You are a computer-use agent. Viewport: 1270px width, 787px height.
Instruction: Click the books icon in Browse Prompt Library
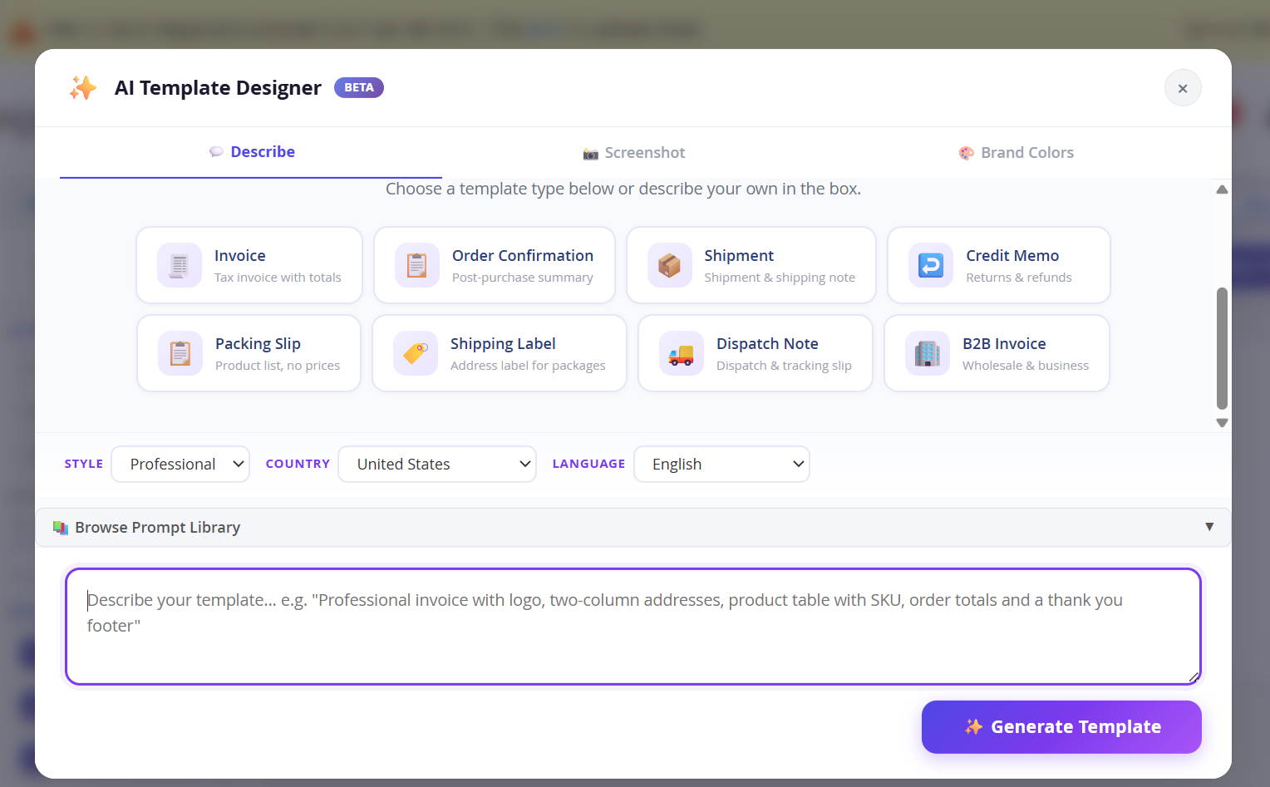61,528
